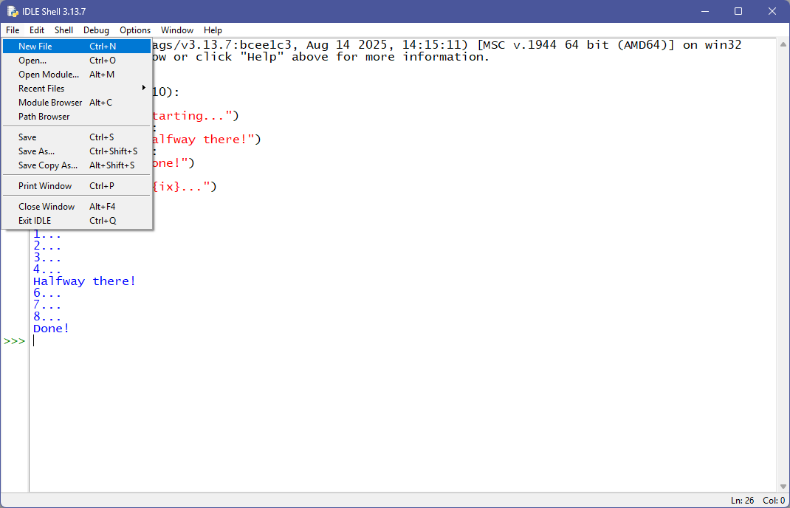This screenshot has height=508, width=790.
Task: Open the Shell menu
Action: pos(63,30)
